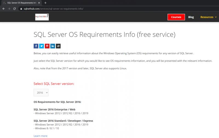Screen dimensions: 219x138
Task: Go to the Blog menu item
Action: [x=191, y=17]
